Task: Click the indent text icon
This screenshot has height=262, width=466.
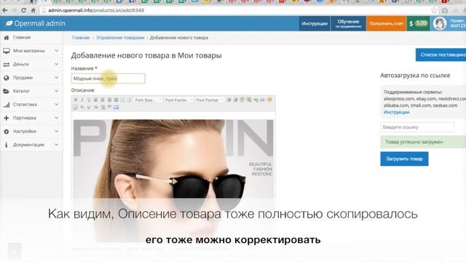Action: click(229, 100)
